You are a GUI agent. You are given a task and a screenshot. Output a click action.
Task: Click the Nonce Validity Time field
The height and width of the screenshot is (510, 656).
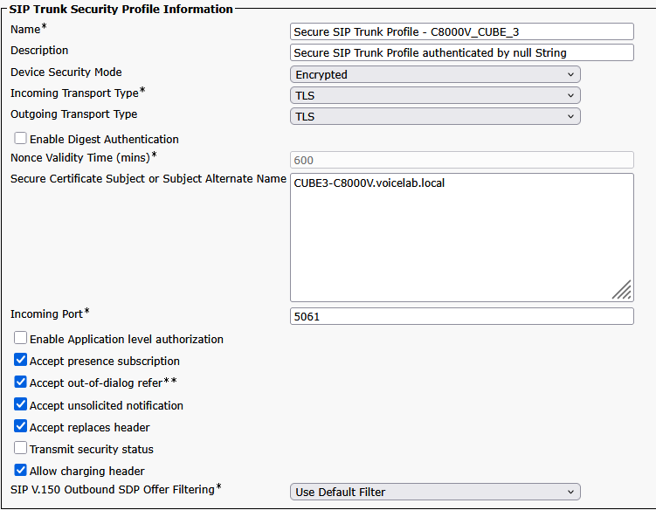click(461, 160)
